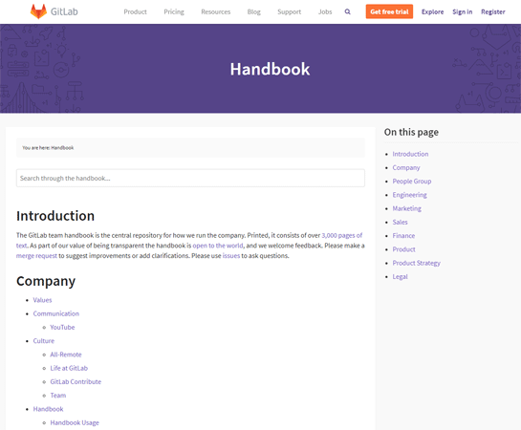Open the Handbook link in Company list
This screenshot has width=521, height=430.
coord(48,409)
